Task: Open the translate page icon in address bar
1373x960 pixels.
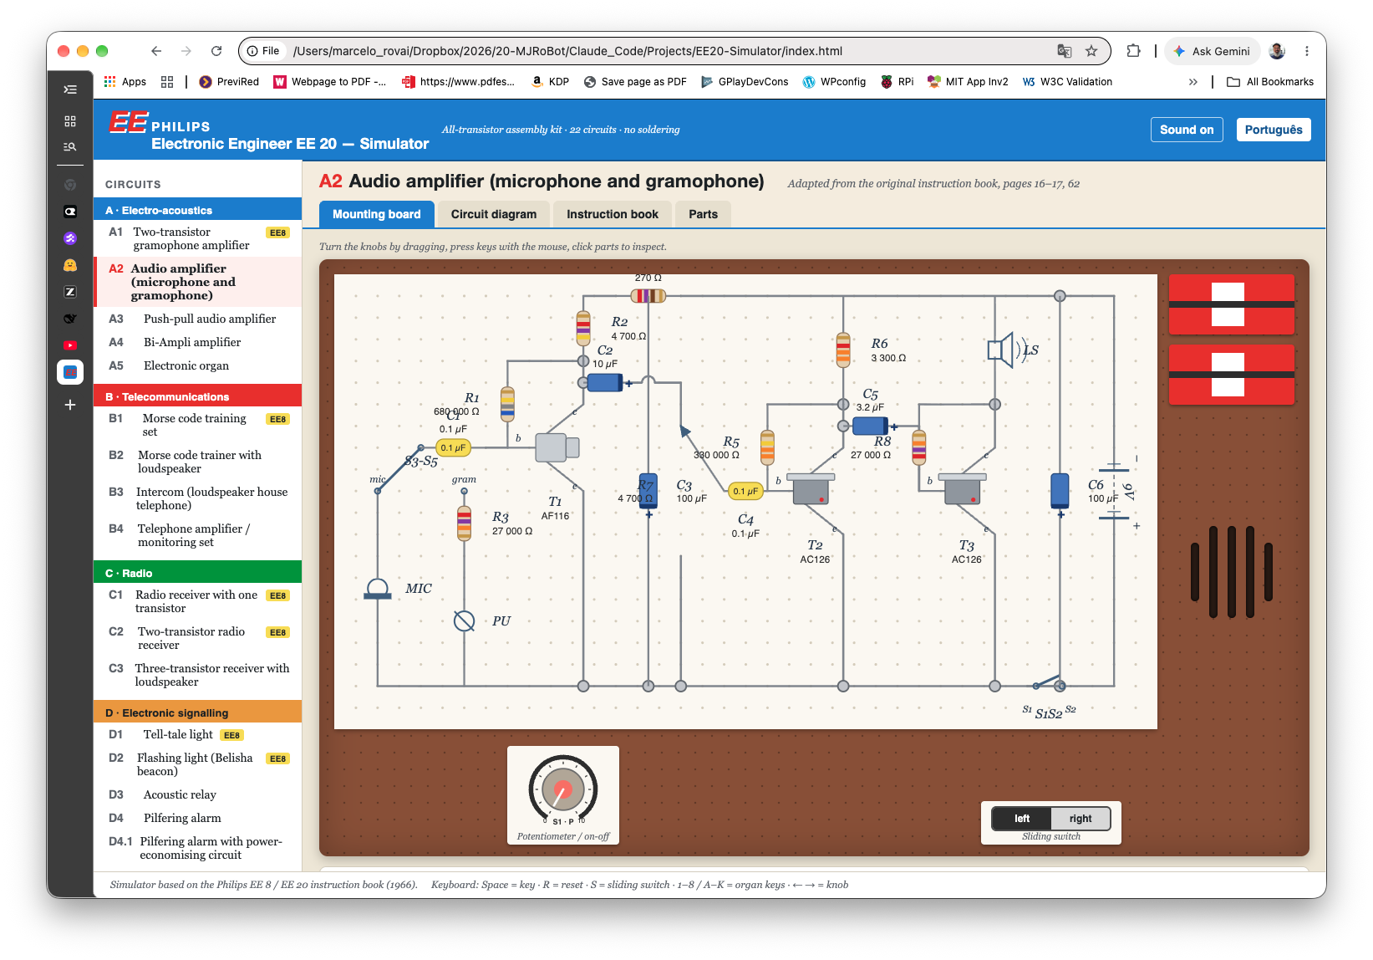Action: click(x=1065, y=51)
